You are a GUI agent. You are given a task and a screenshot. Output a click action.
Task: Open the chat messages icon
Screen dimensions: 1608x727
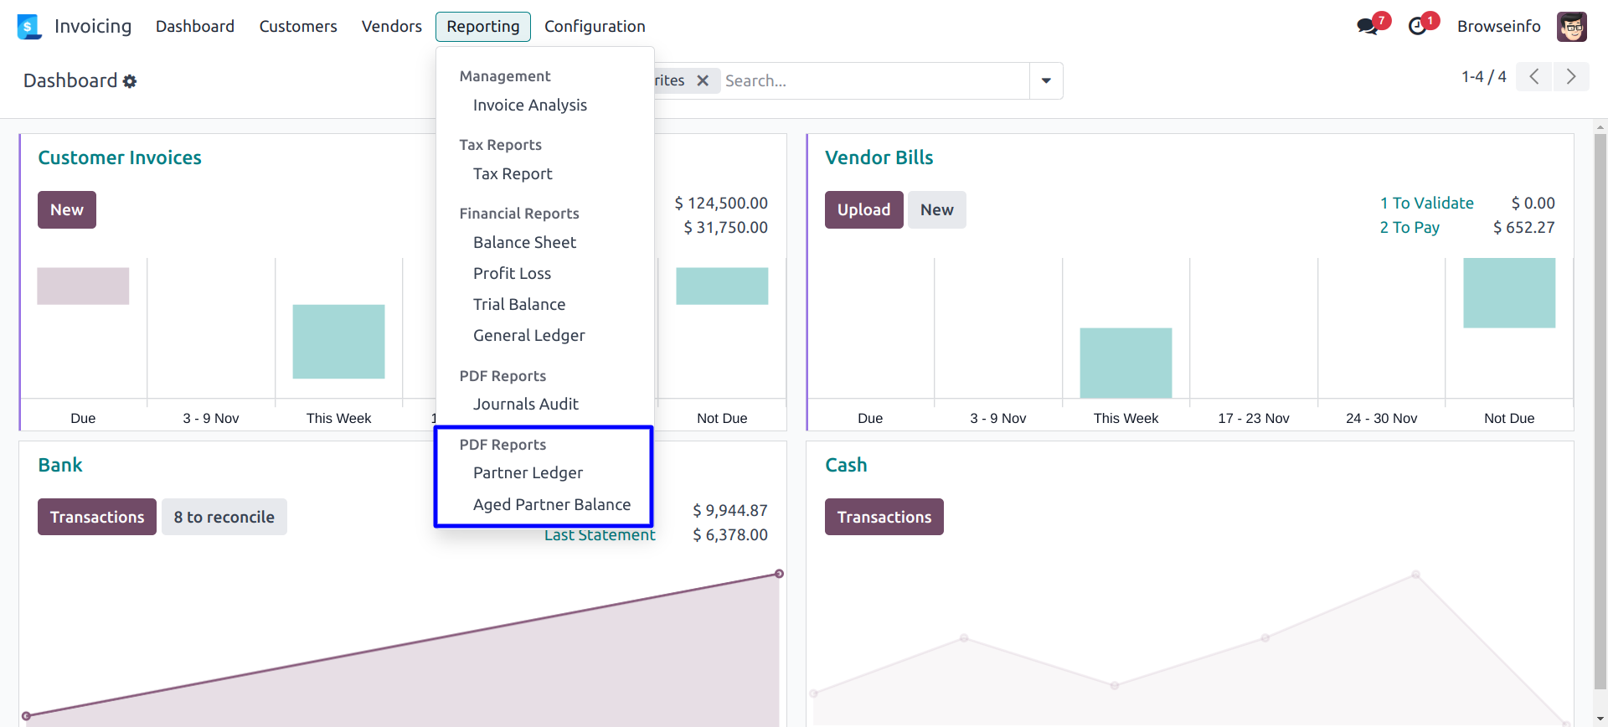(1368, 27)
